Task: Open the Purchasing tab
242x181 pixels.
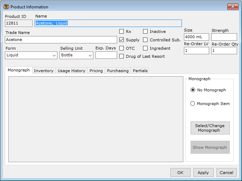Action: [118, 71]
